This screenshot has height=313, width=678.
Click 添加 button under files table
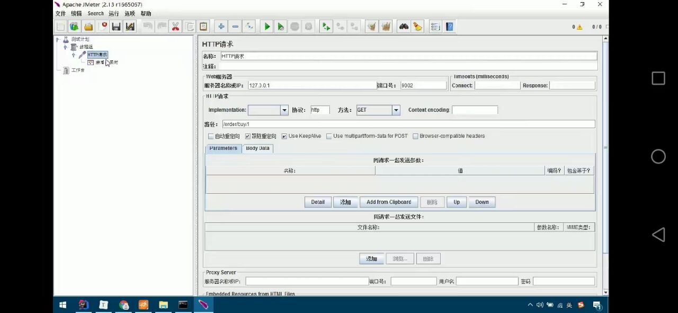tap(372, 259)
